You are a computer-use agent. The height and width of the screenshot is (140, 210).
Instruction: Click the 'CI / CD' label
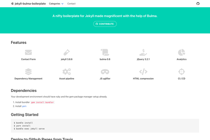pyautogui.click(x=181, y=79)
